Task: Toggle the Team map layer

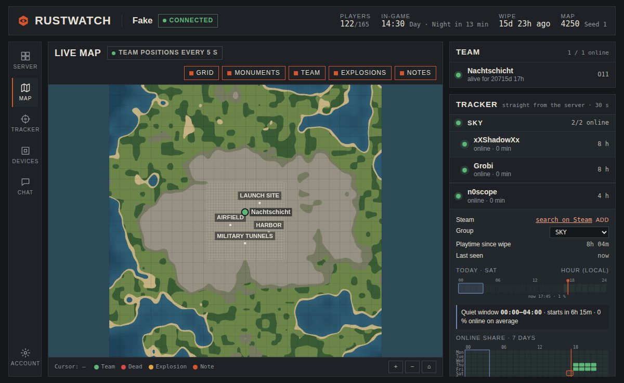Action: pyautogui.click(x=307, y=73)
